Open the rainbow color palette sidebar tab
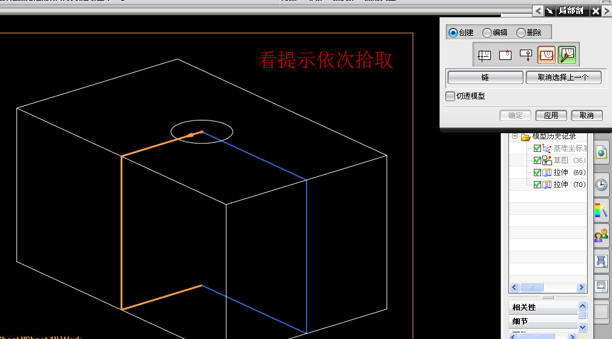612x339 pixels. pos(601,210)
